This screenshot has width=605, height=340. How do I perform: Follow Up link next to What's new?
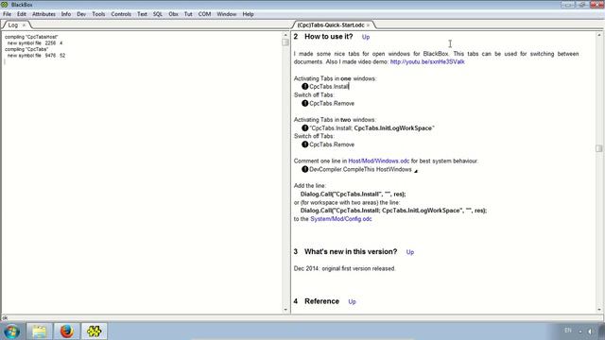click(x=410, y=252)
